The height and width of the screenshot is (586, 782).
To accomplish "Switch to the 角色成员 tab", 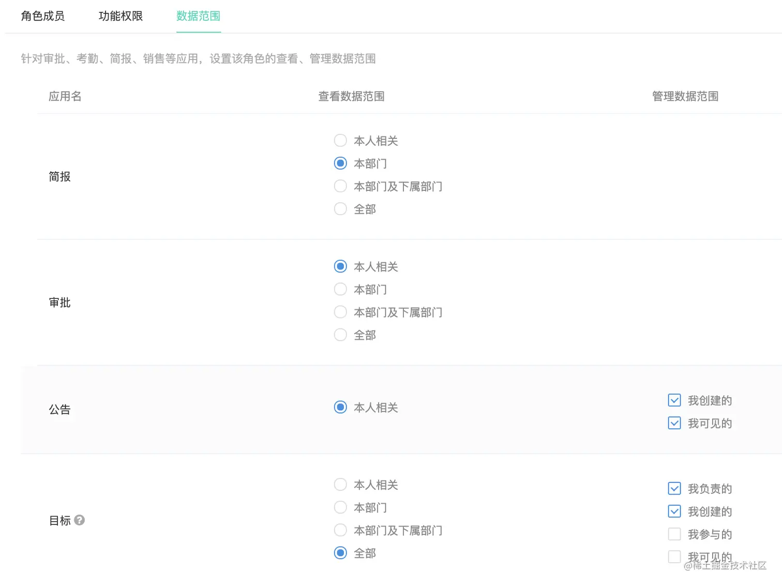I will pos(43,16).
